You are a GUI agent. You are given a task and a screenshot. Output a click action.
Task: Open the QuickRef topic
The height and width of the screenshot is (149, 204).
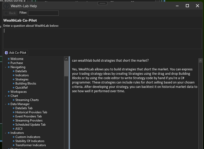click(22, 88)
